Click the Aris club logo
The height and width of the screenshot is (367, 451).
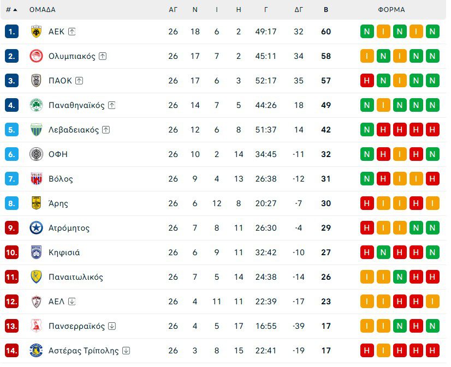click(36, 203)
